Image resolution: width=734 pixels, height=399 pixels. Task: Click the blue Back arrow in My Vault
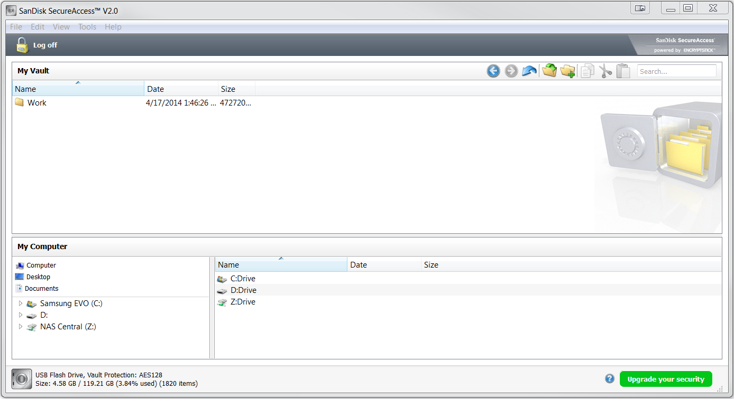493,71
